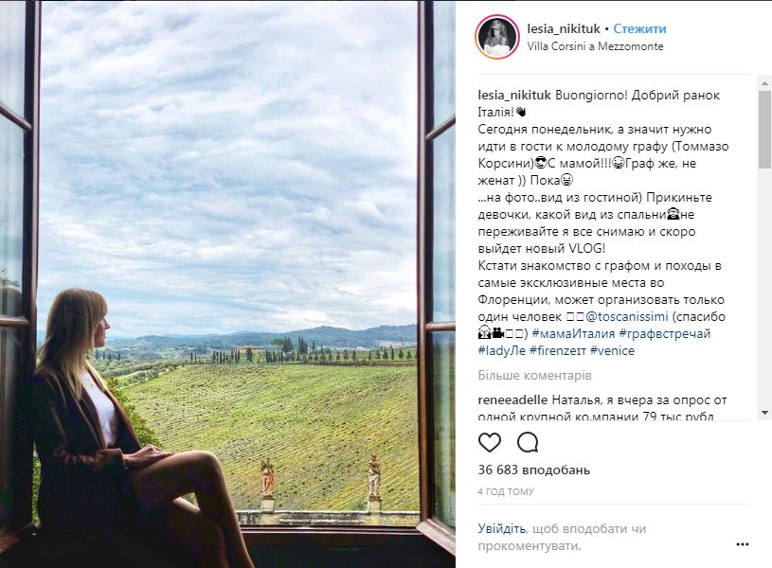Follow the account via Стежити
The width and height of the screenshot is (772, 568).
tap(639, 29)
